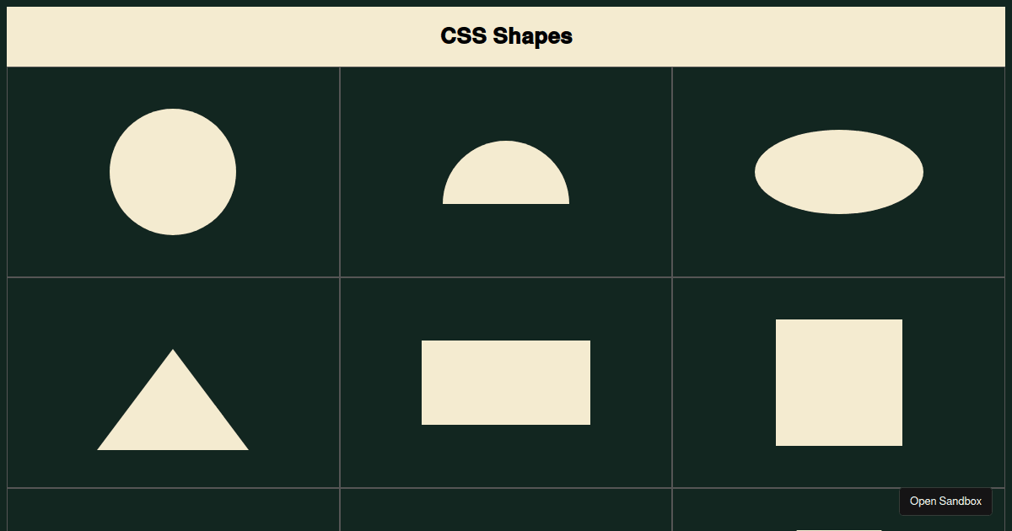Click the center of the circle
The width and height of the screenshot is (1012, 531).
pyautogui.click(x=173, y=171)
